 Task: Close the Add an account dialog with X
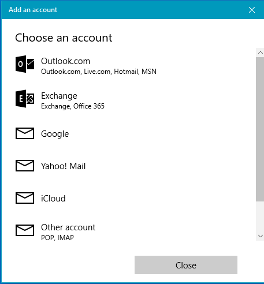coord(252,10)
